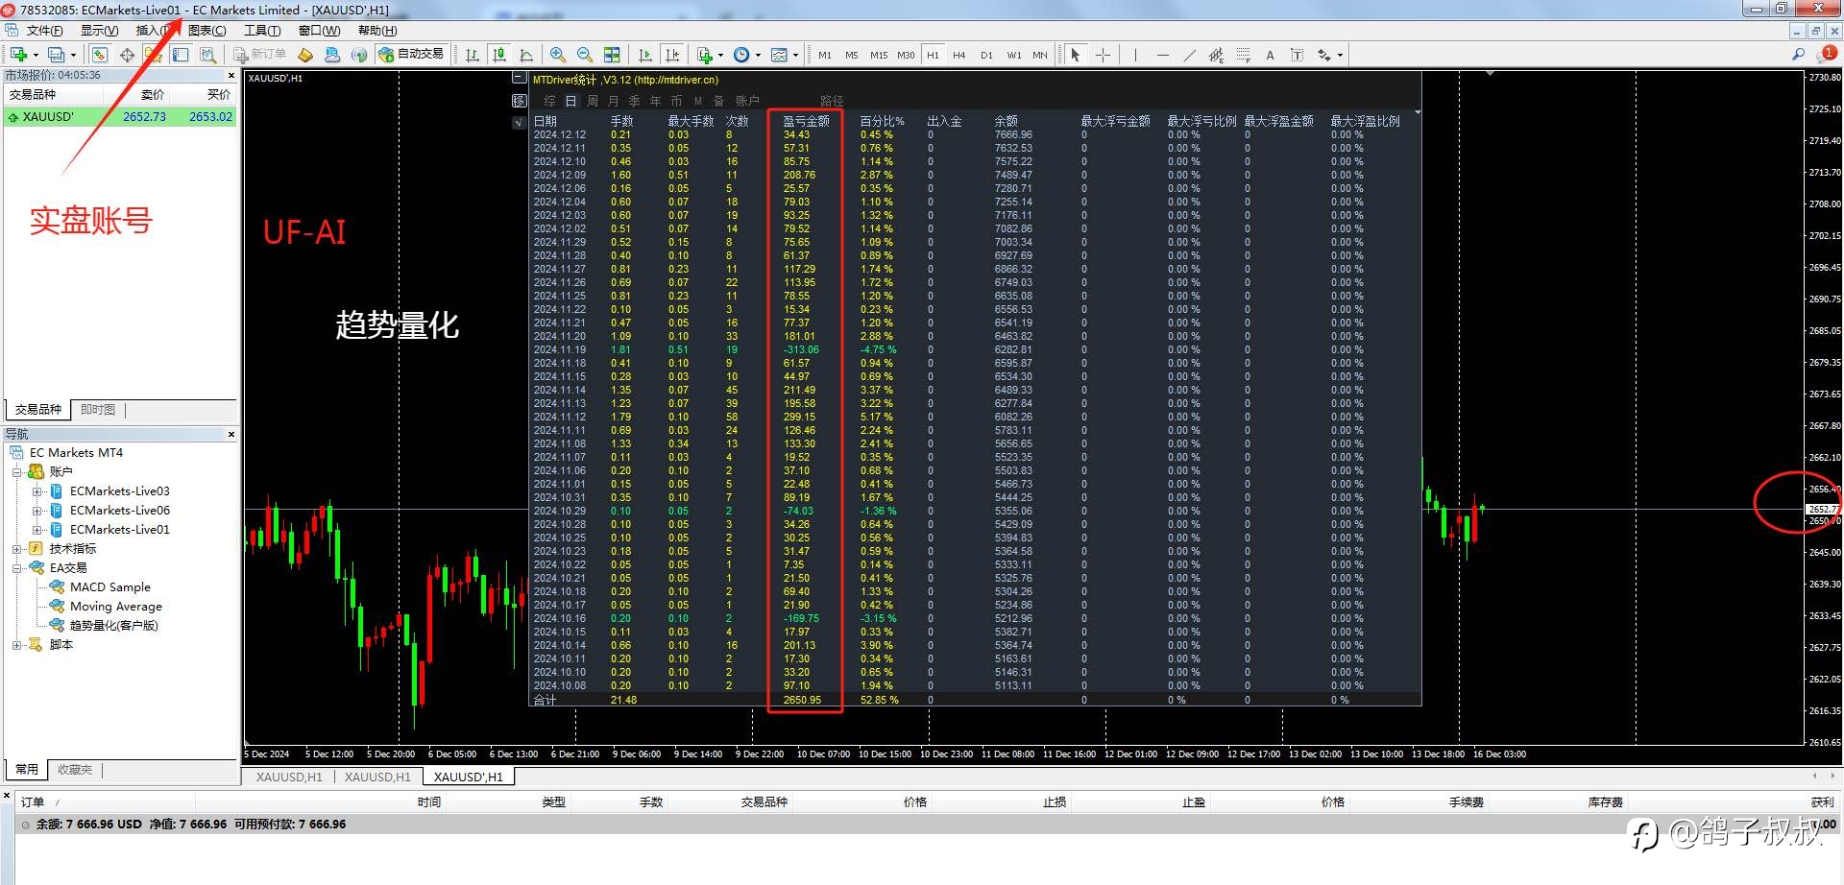
Task: Draw a trendline tool
Action: pyautogui.click(x=1189, y=55)
